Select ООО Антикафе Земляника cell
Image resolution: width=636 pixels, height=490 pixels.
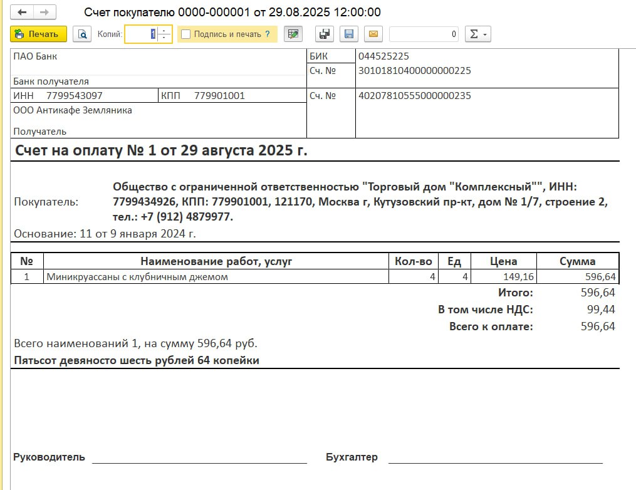(x=73, y=110)
